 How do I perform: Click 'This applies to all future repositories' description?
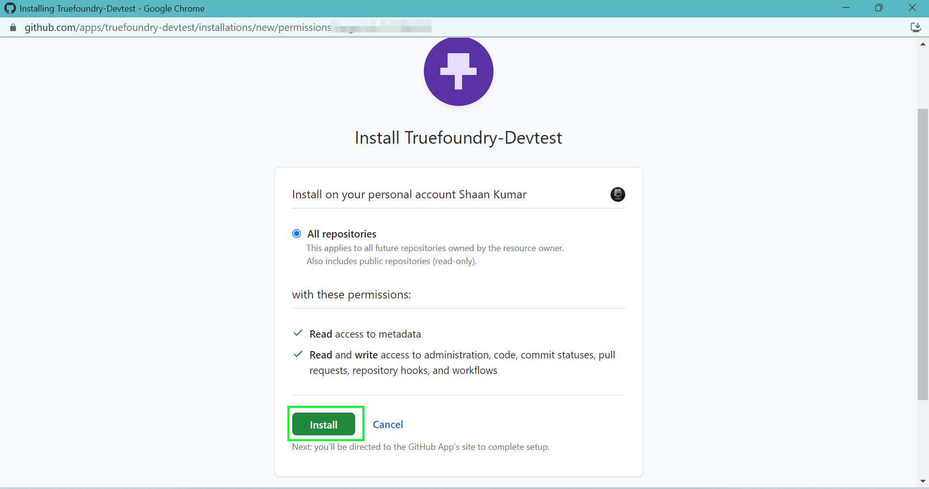(x=435, y=248)
